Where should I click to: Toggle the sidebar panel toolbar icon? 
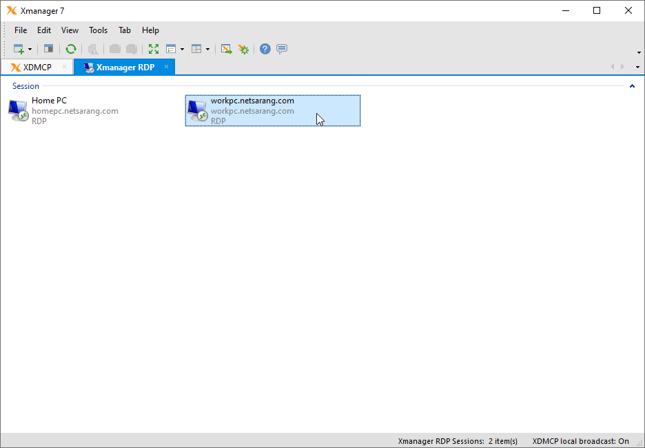(48, 49)
